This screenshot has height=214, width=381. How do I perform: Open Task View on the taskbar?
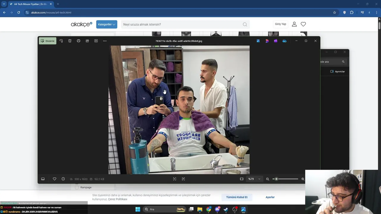[191, 209]
